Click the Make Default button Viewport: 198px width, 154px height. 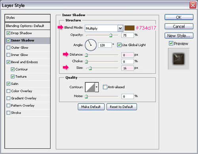91,107
